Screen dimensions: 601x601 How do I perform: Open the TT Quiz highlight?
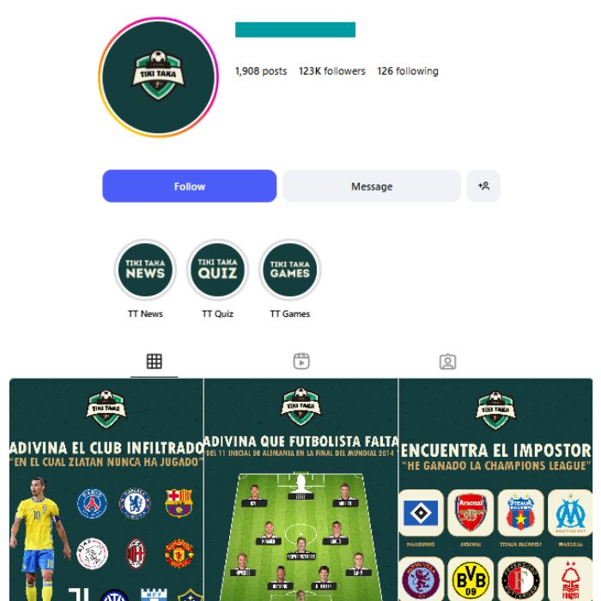coord(217,270)
